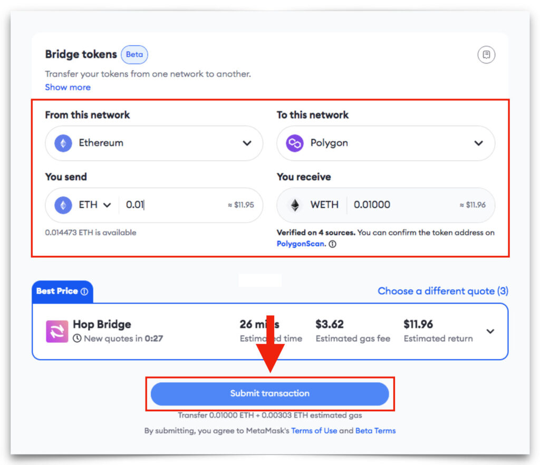Image resolution: width=540 pixels, height=465 pixels.
Task: Click Submit transaction
Action: pyautogui.click(x=270, y=393)
